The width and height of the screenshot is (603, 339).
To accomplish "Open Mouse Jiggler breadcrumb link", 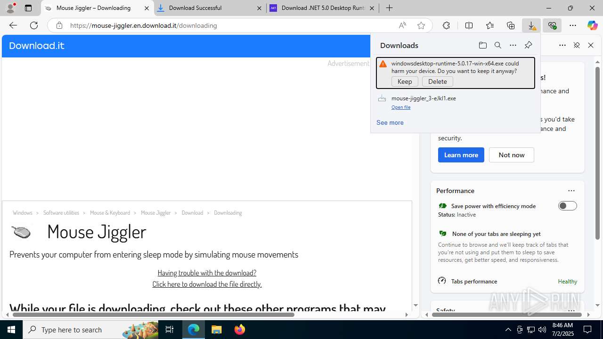I will [155, 213].
